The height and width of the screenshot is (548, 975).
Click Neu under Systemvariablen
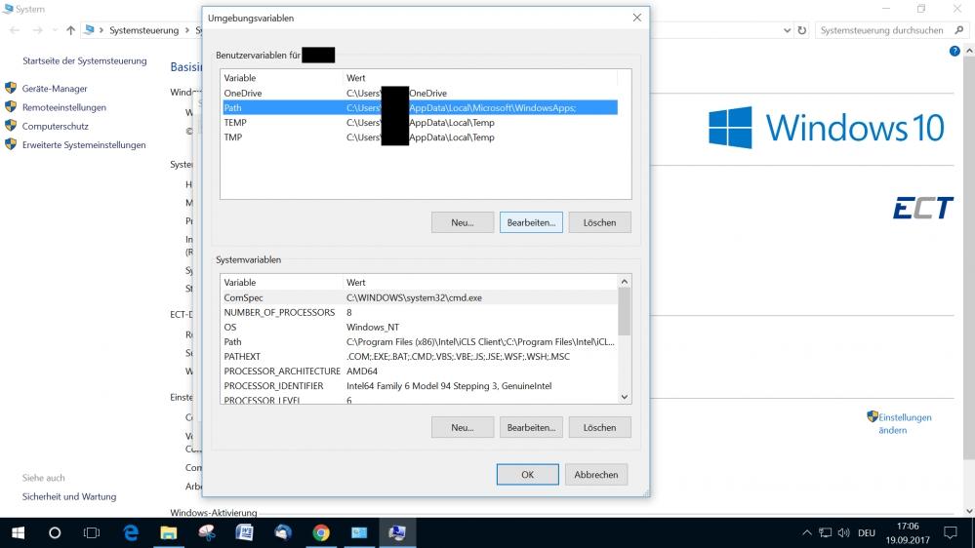click(462, 427)
